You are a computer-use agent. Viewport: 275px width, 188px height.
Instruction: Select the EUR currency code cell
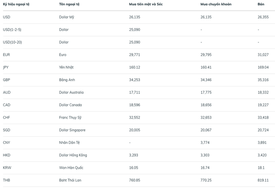click(6, 55)
